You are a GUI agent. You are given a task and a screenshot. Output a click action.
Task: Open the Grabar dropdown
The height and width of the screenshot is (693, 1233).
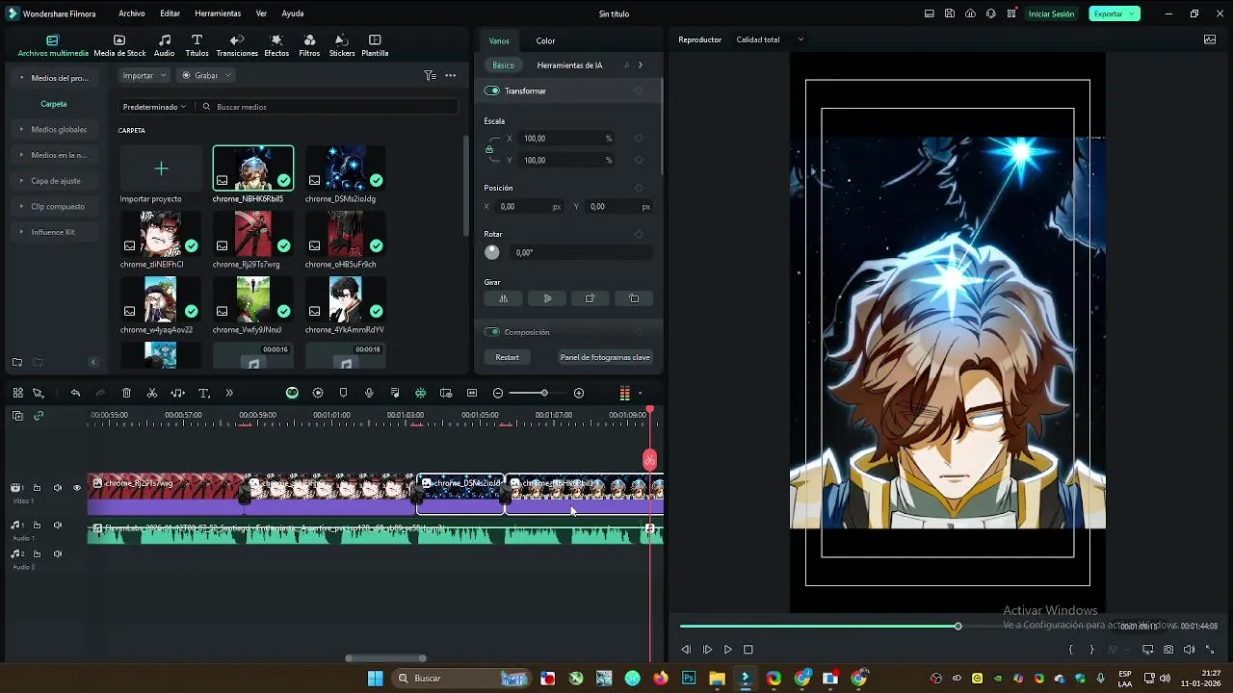pos(206,75)
